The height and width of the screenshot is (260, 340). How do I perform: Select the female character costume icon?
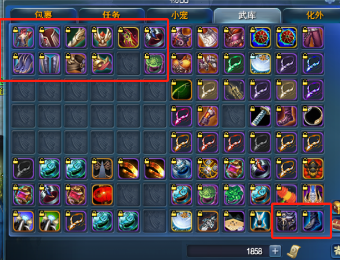(23, 38)
